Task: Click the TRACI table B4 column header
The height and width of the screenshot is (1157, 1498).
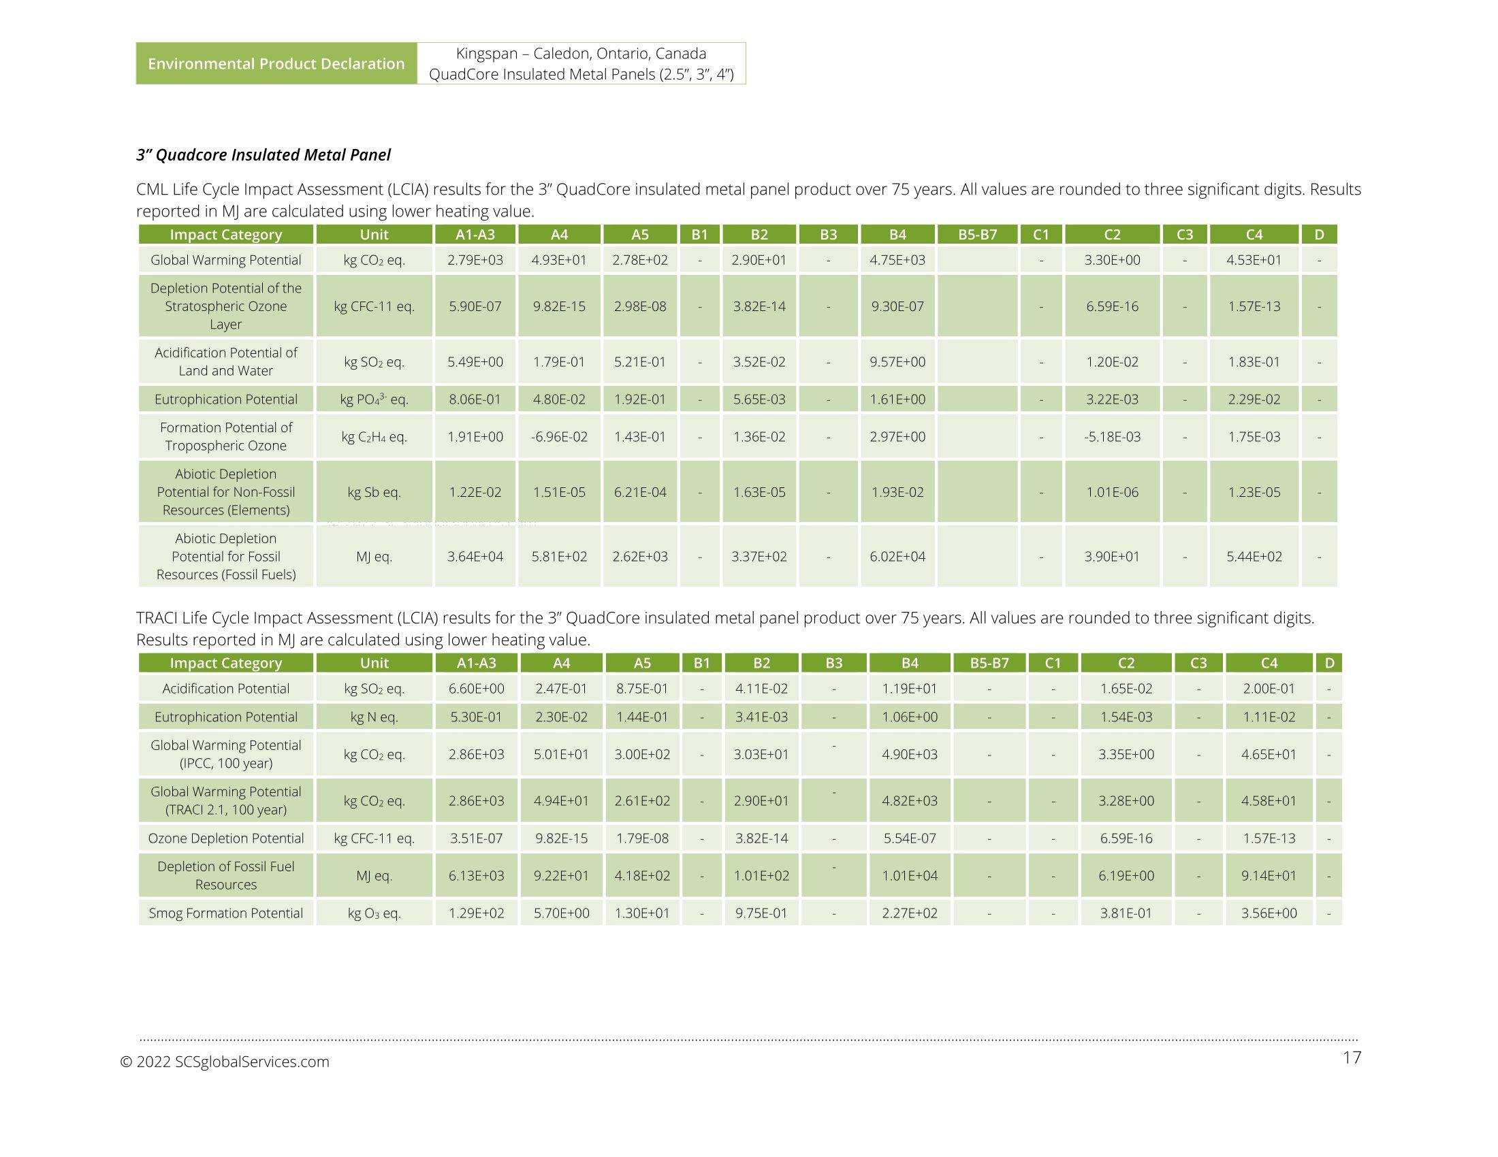Action: coord(910,663)
